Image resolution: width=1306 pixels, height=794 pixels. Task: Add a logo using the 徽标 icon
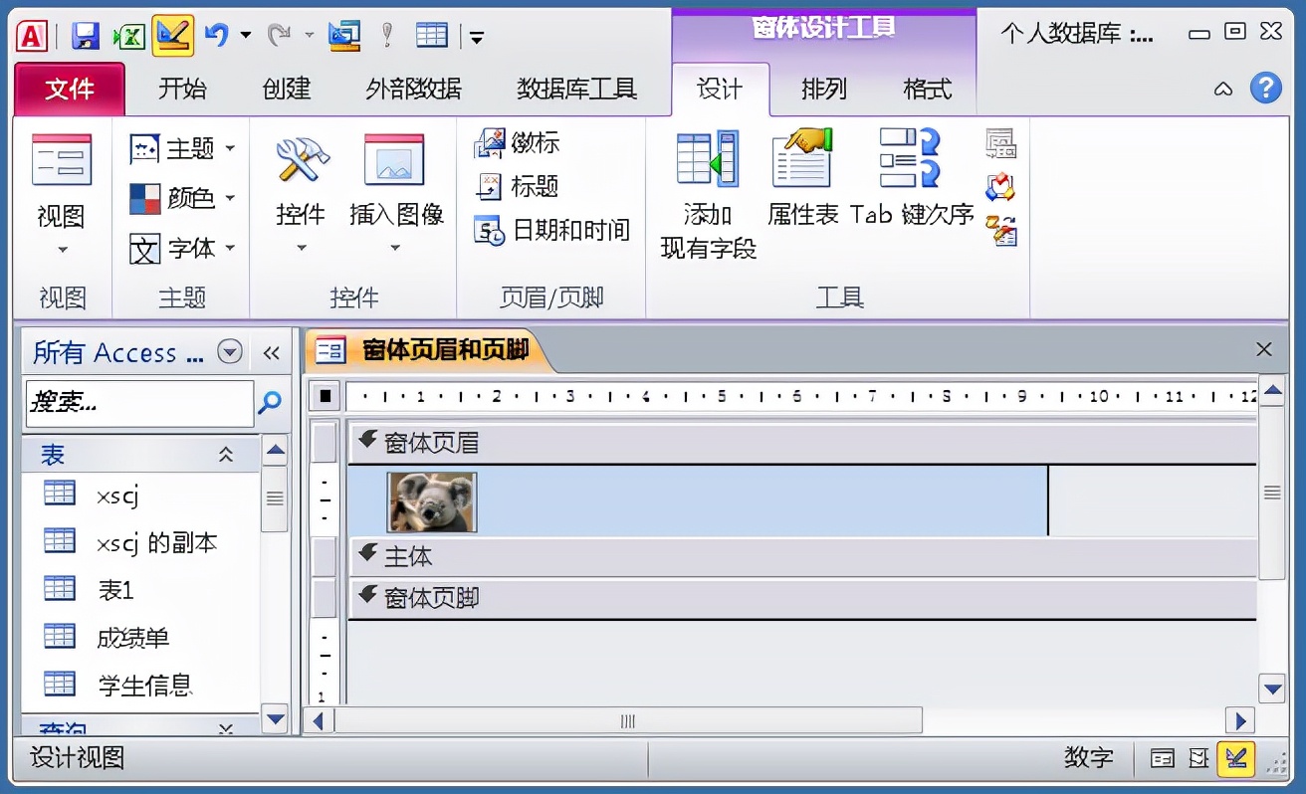tap(492, 143)
